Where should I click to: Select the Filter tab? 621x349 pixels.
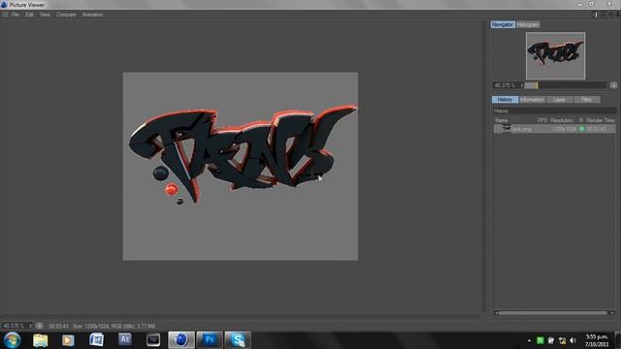pyautogui.click(x=586, y=99)
